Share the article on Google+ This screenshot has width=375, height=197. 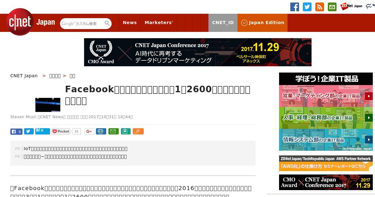click(89, 131)
